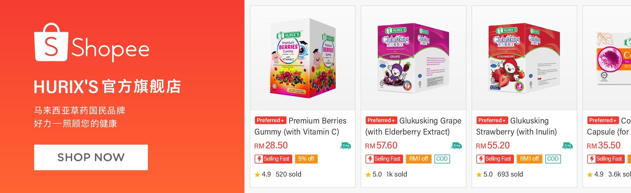Click the Selling Fast tag on Glukusking Strawberry
This screenshot has width=631, height=193.
point(495,159)
